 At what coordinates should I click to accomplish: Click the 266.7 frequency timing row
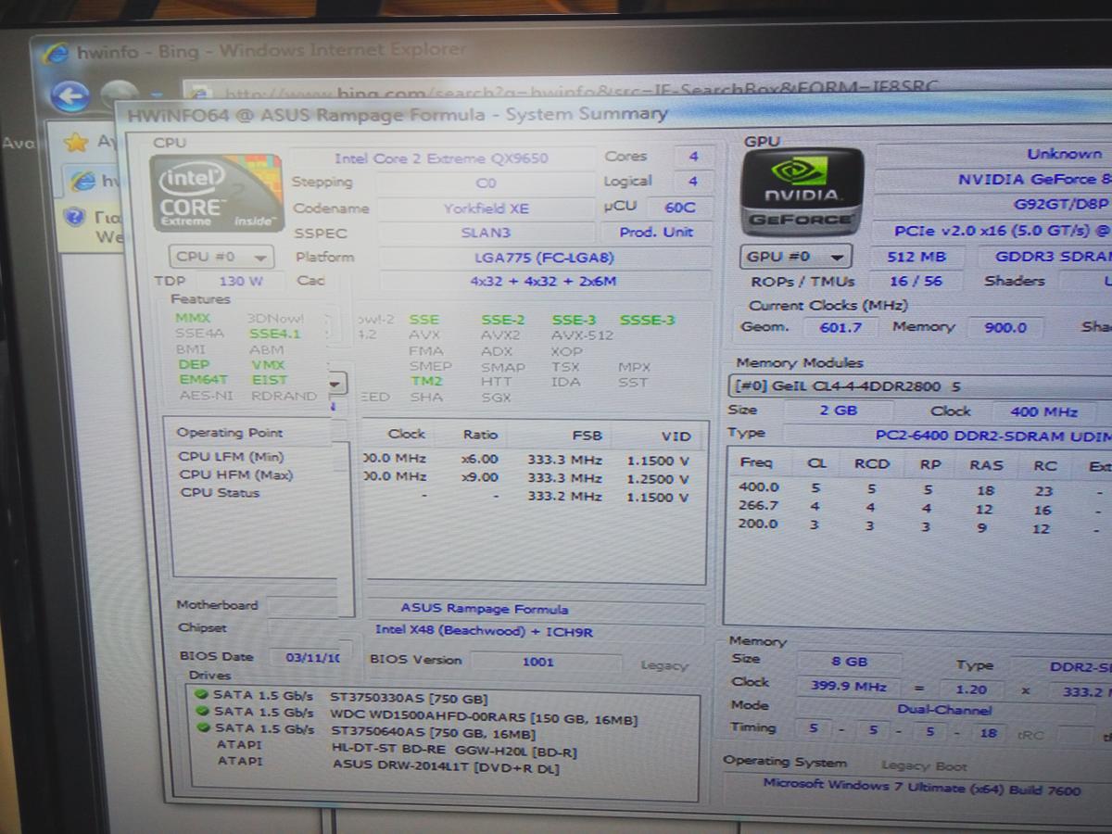click(x=919, y=507)
